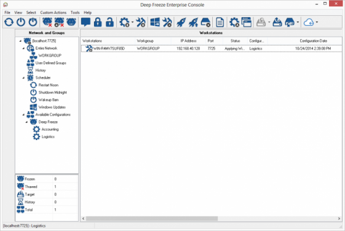Open dropdown arrow next to gear icon
Image resolution: width=345 pixels, height=231 pixels.
tap(132, 22)
